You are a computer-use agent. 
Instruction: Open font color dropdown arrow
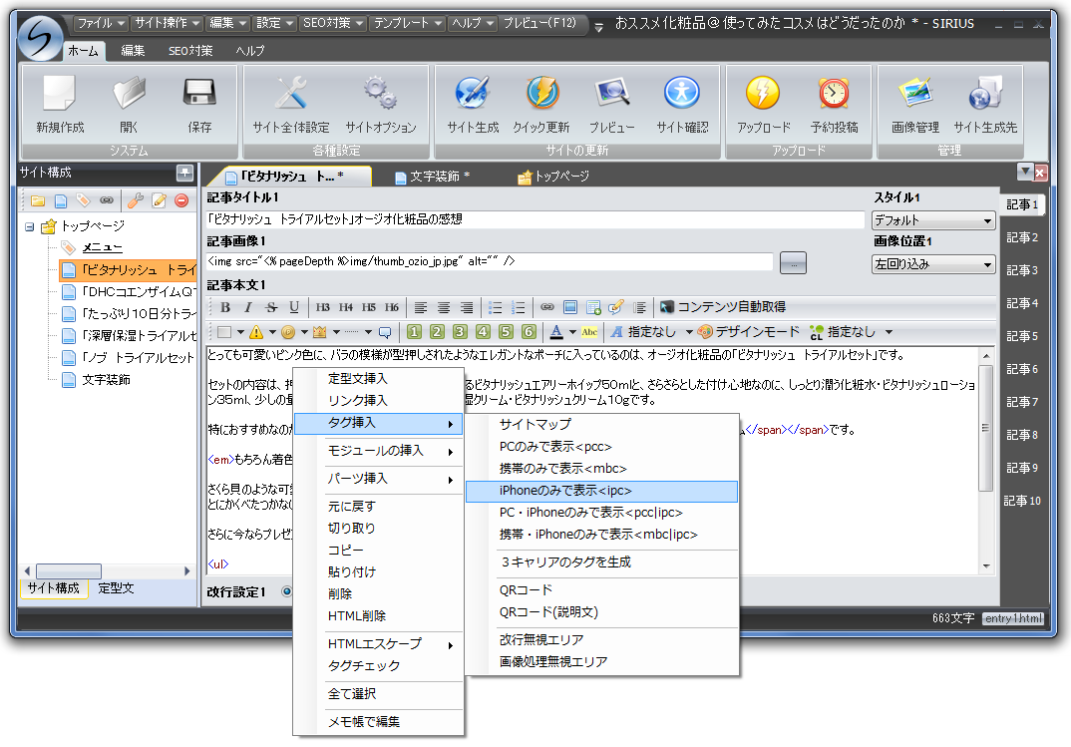(572, 332)
